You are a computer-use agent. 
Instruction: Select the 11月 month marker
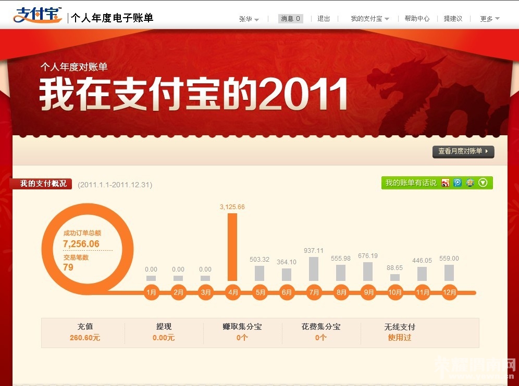click(423, 292)
